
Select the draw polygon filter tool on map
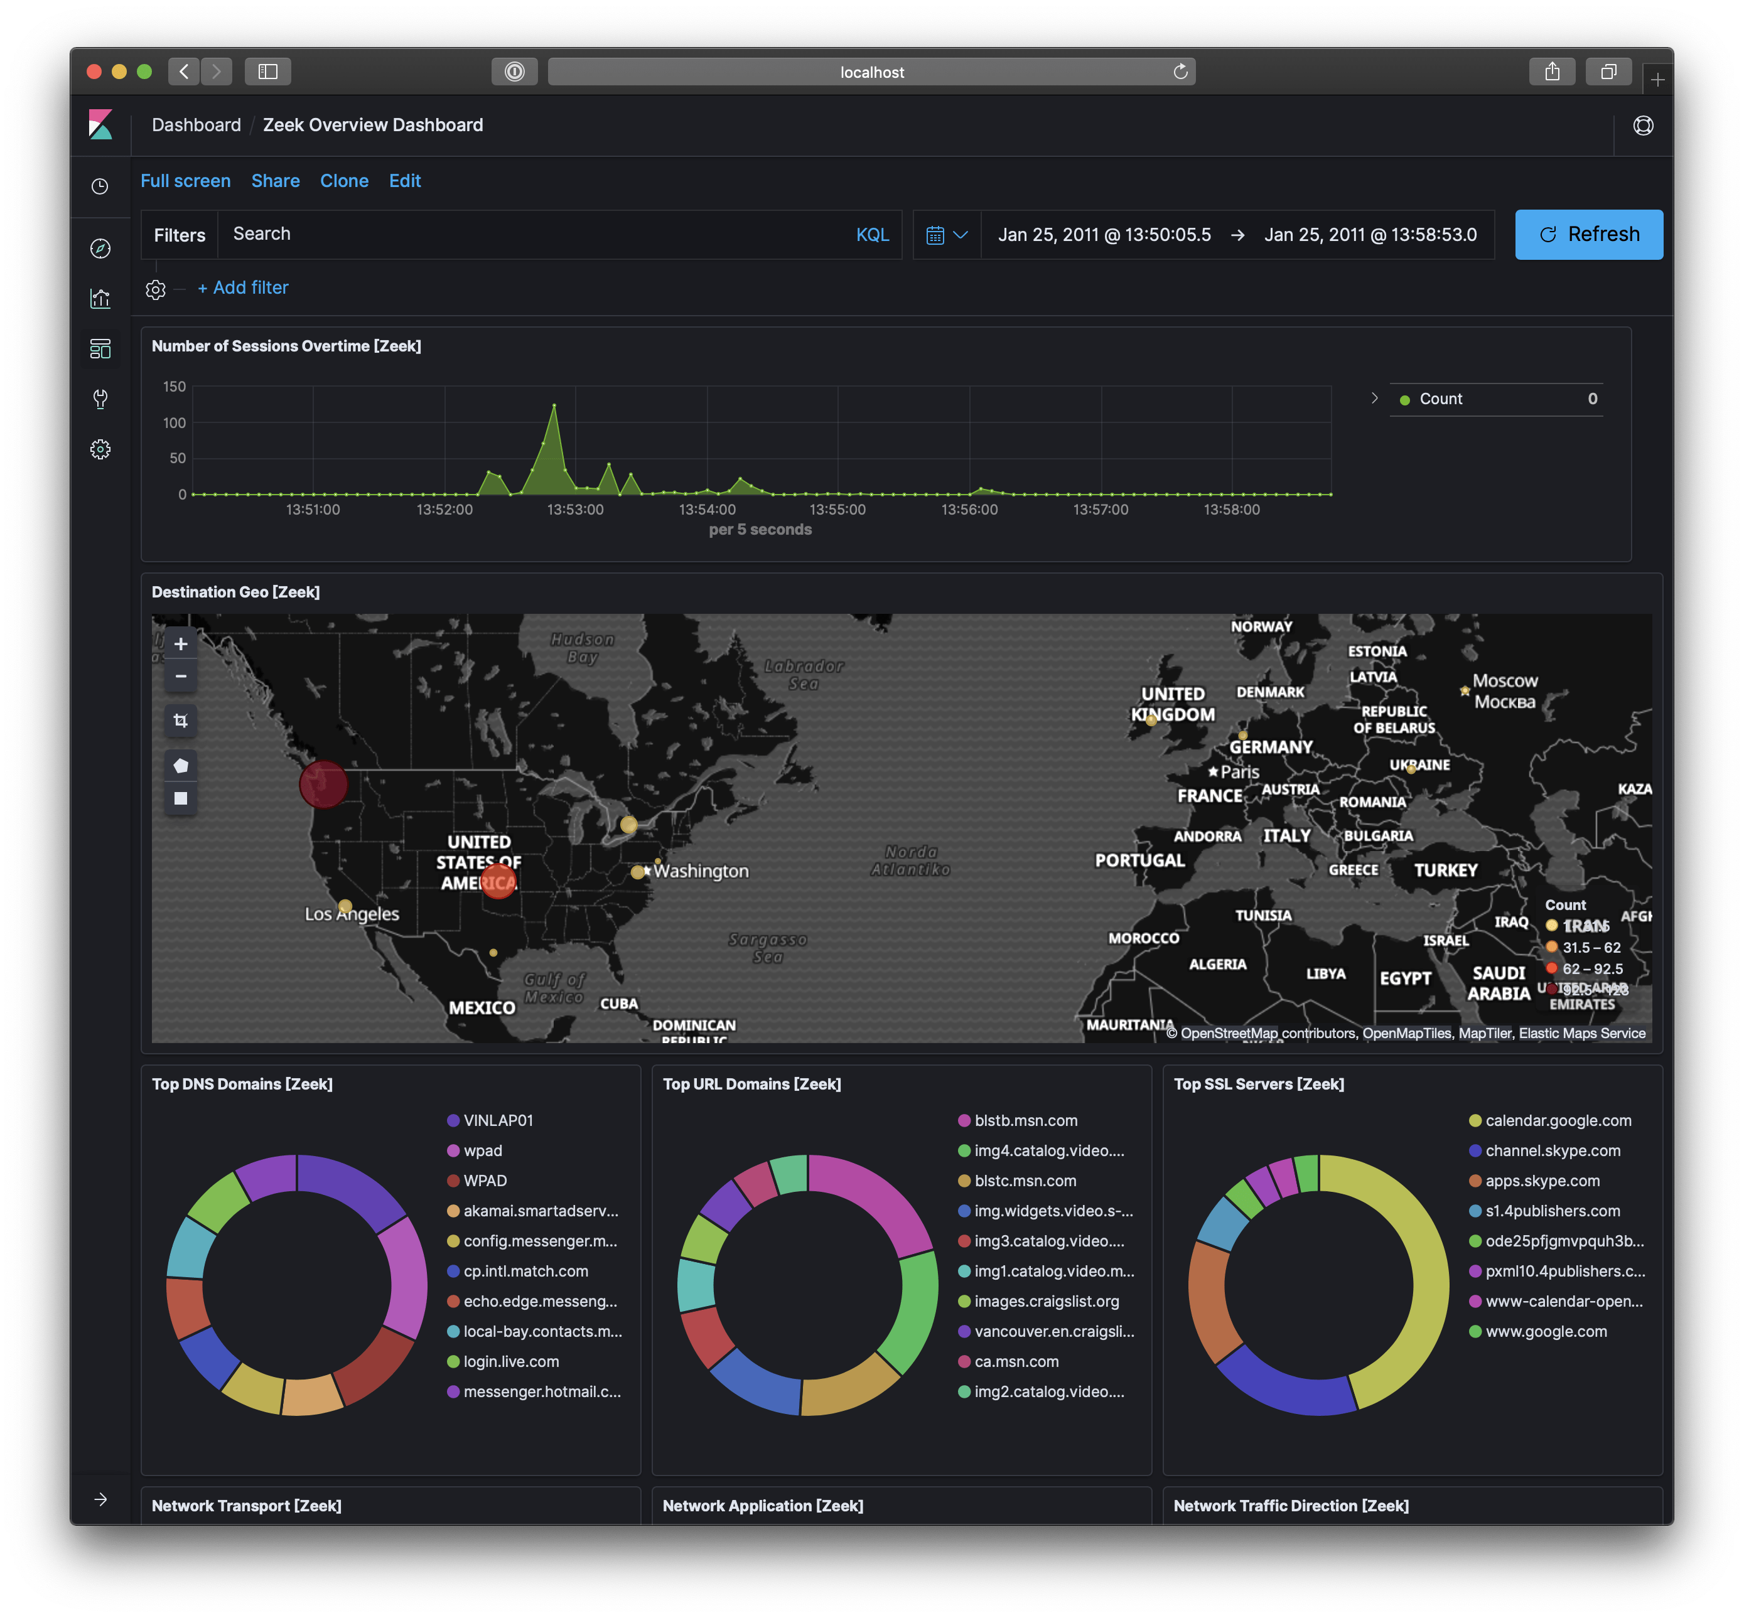click(x=180, y=764)
